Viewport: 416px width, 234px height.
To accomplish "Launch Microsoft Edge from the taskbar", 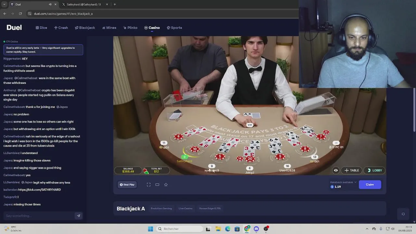I will [227, 229].
